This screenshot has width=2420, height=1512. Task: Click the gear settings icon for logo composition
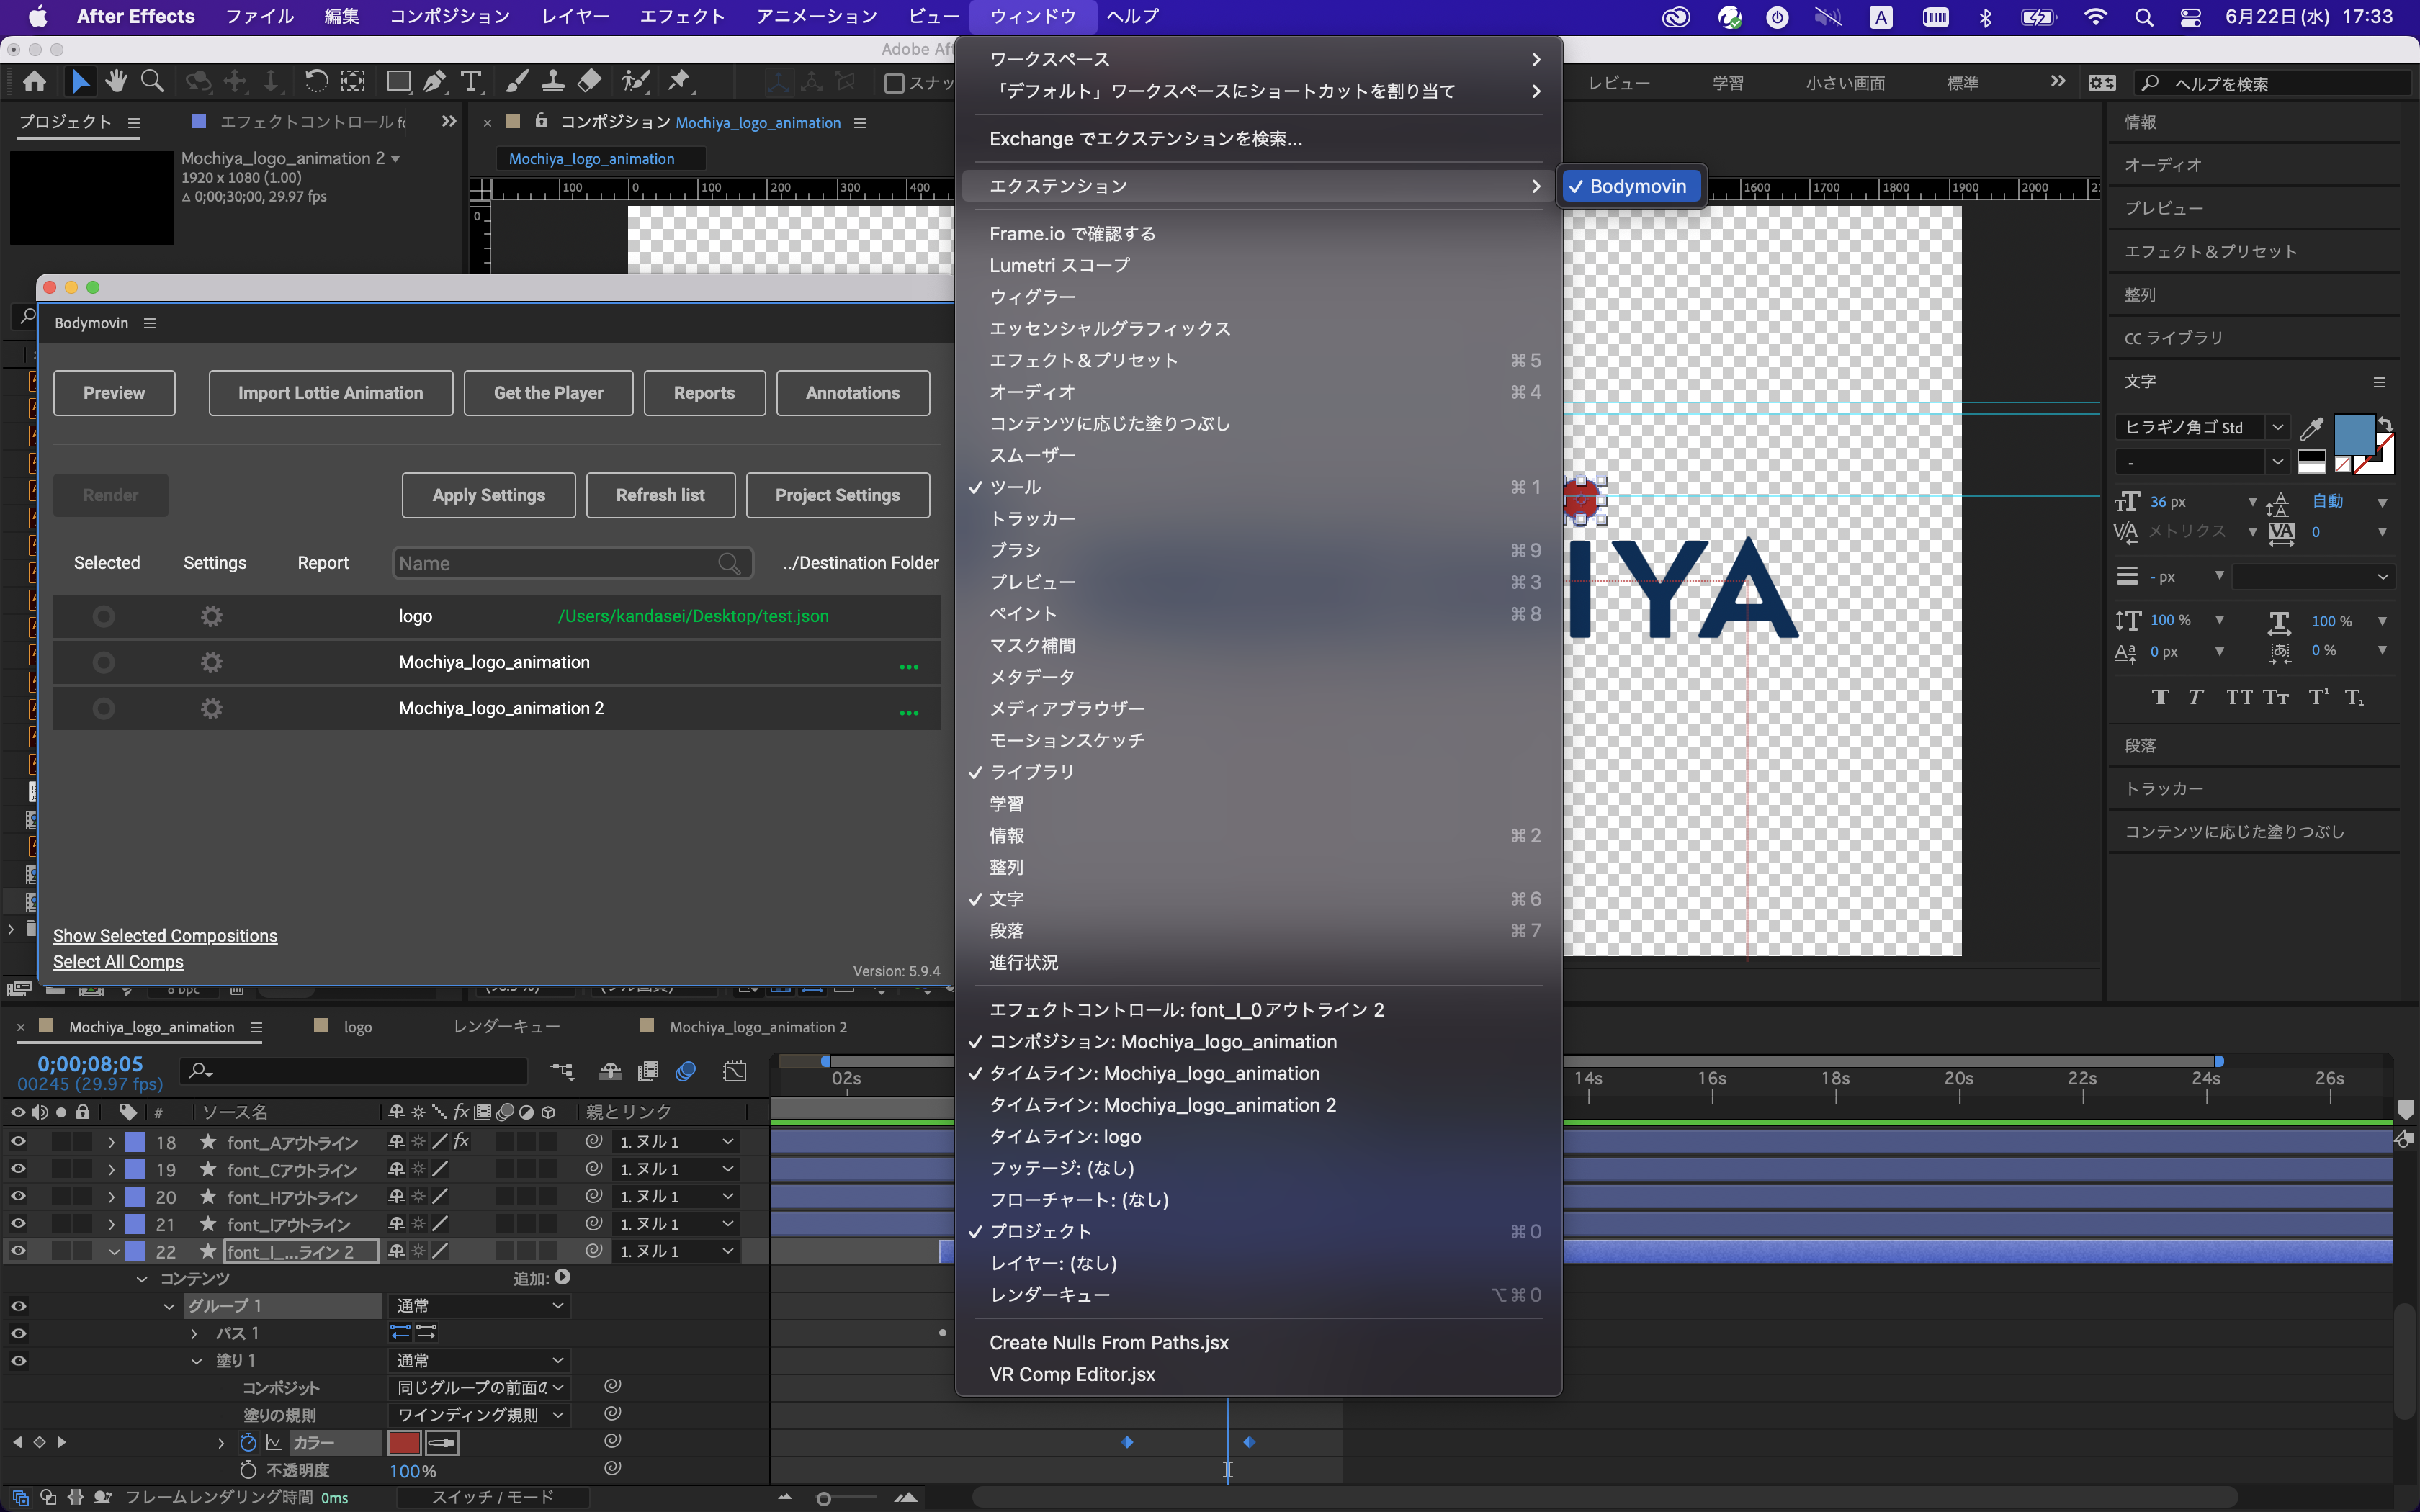(x=211, y=615)
